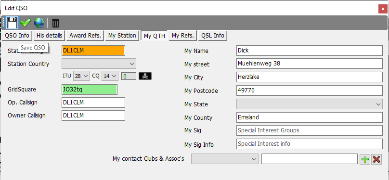The image size is (389, 180).
Task: Click the small field showing 0
Action: (x=129, y=76)
